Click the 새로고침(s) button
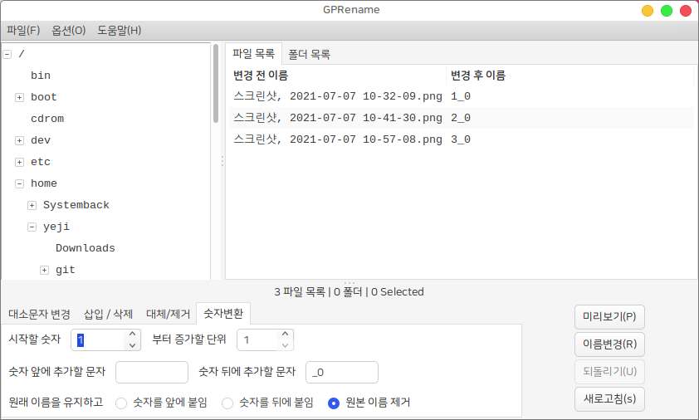Viewport: 699px width, 420px height. 609,398
